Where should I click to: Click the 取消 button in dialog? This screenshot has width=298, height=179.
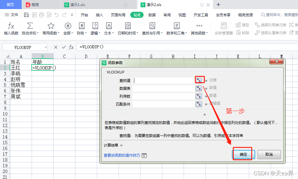point(269,155)
